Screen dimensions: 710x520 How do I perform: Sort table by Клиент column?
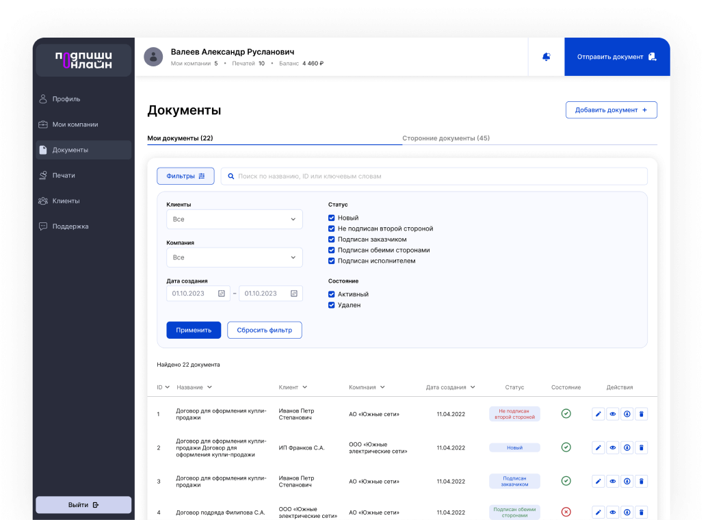click(x=293, y=387)
